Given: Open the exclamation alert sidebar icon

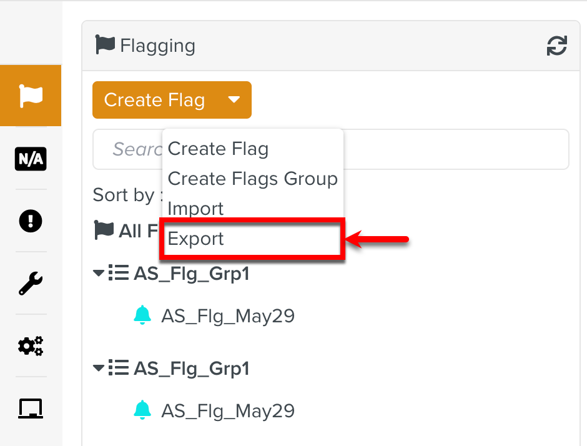Looking at the screenshot, I should pyautogui.click(x=31, y=221).
